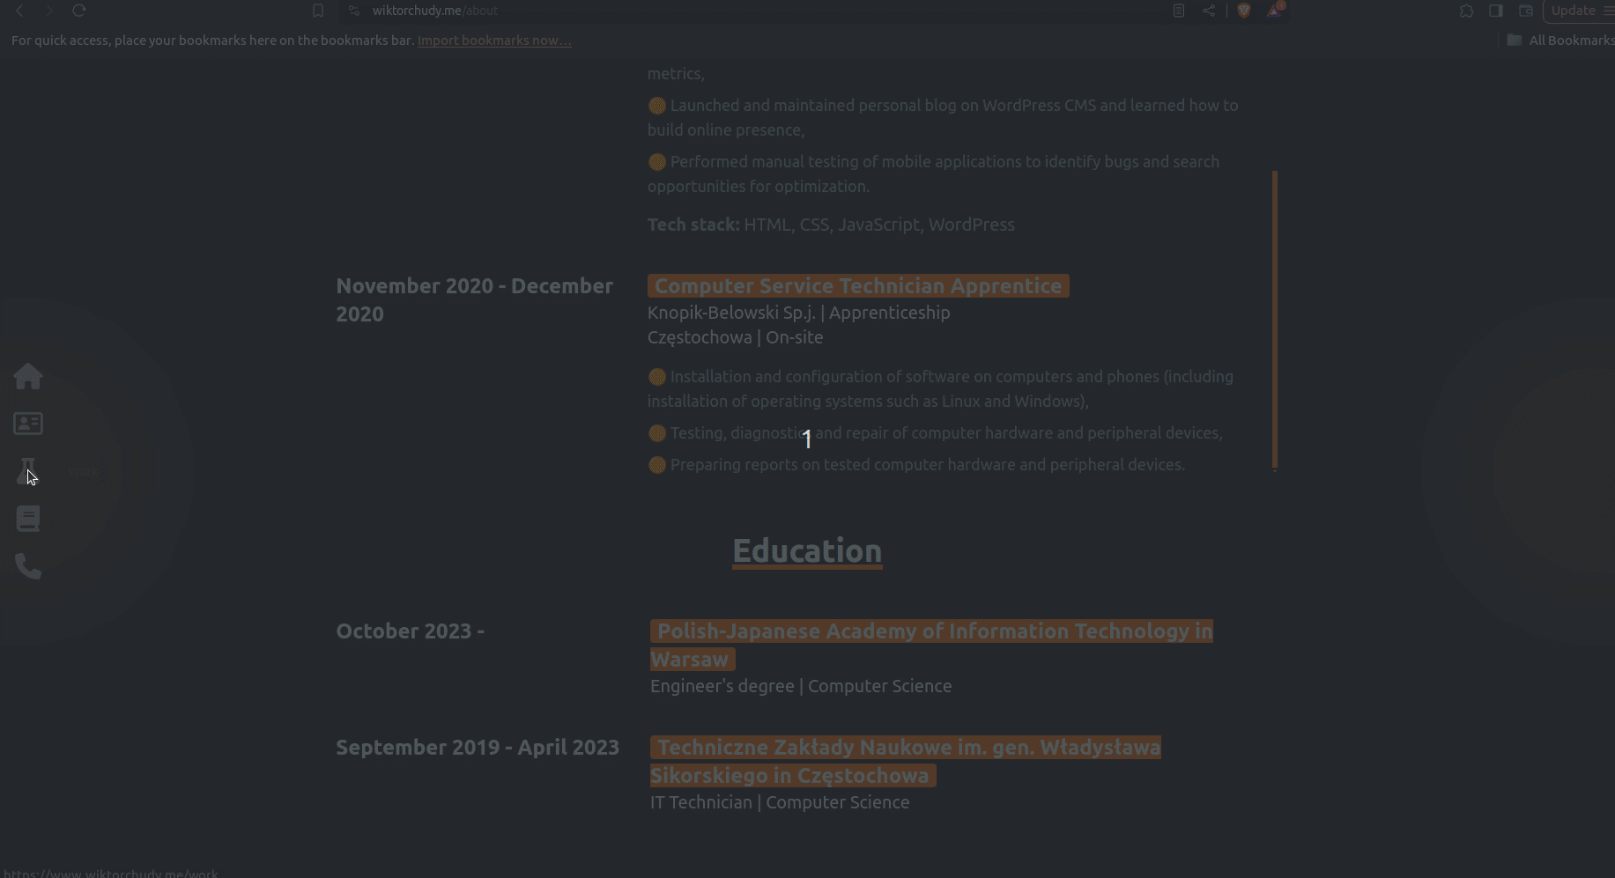Go forward with browser forward arrow
Image resolution: width=1615 pixels, height=878 pixels.
pos(49,11)
